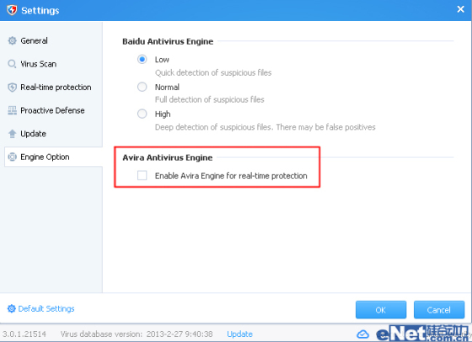This screenshot has height=342, width=472.
Task: Click the 'Deep detection of suspicious files' description
Action: point(265,127)
